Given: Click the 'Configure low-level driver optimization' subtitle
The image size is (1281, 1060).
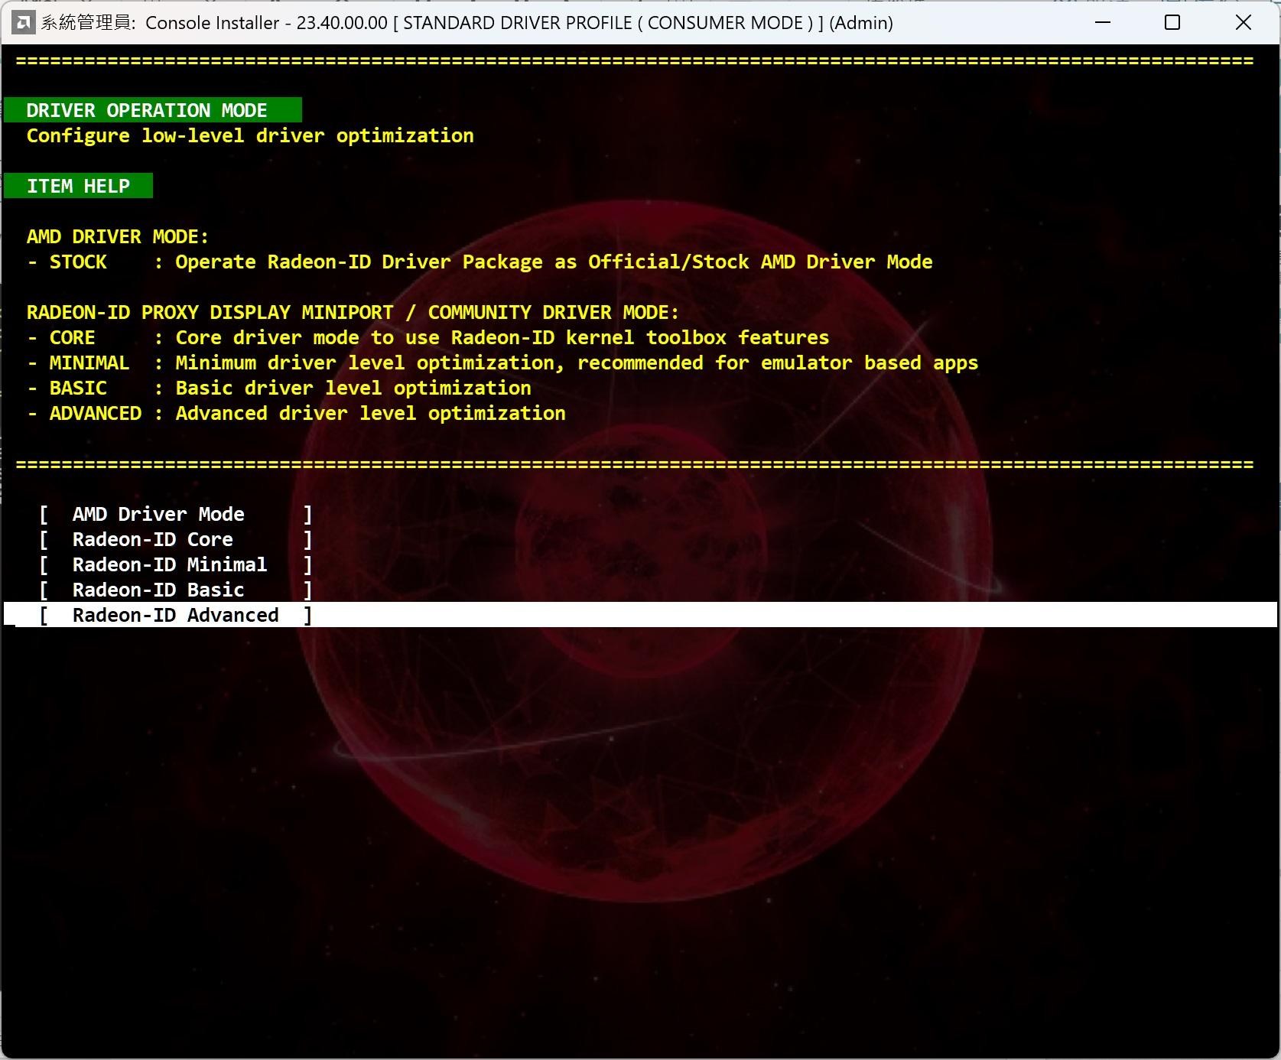Looking at the screenshot, I should click(x=250, y=135).
